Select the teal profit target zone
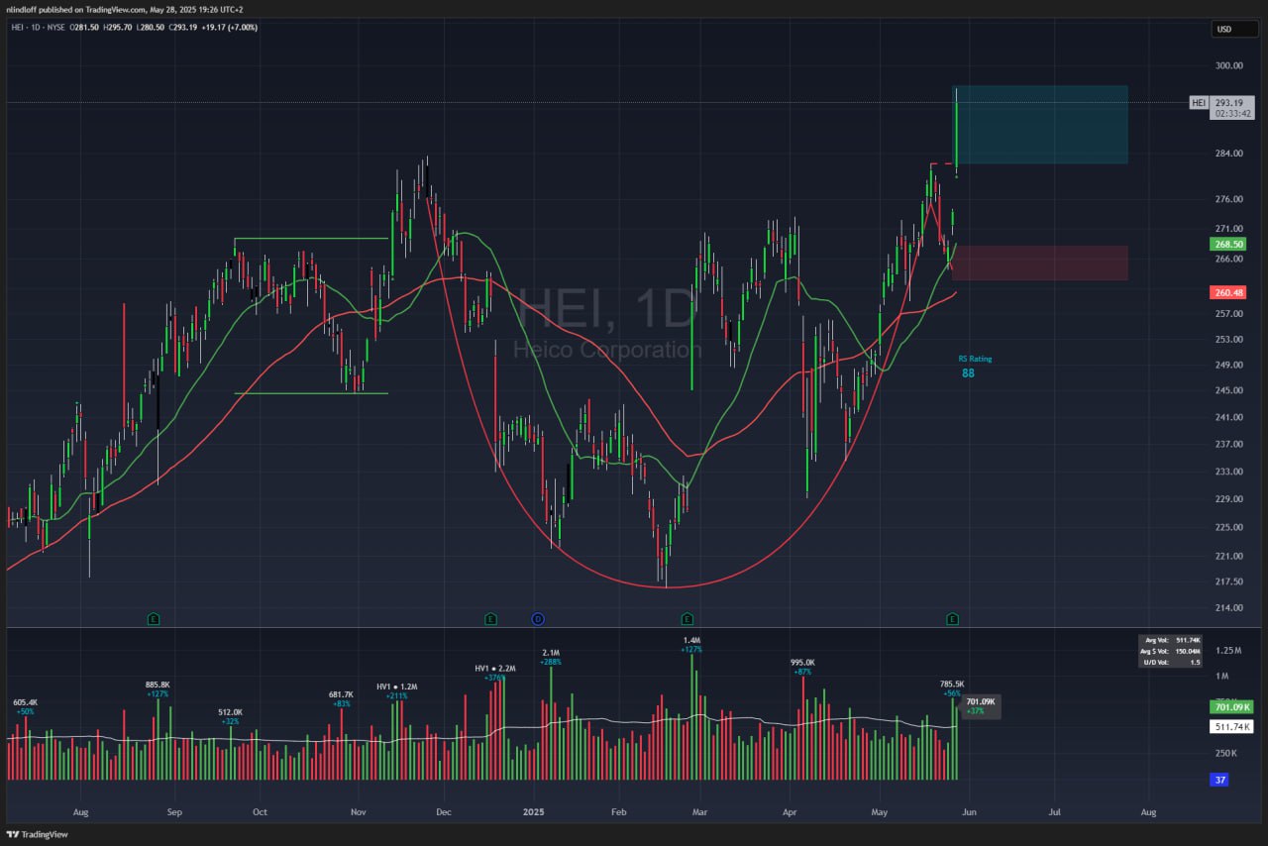 coord(1041,125)
